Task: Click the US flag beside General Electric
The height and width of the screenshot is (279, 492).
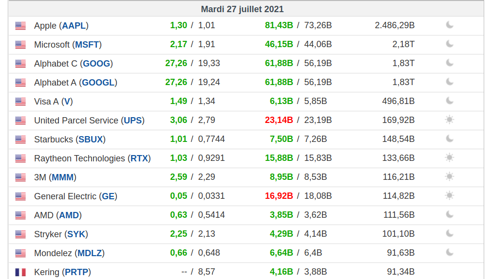Action: click(x=20, y=196)
